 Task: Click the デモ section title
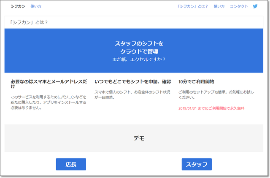pos(139,138)
